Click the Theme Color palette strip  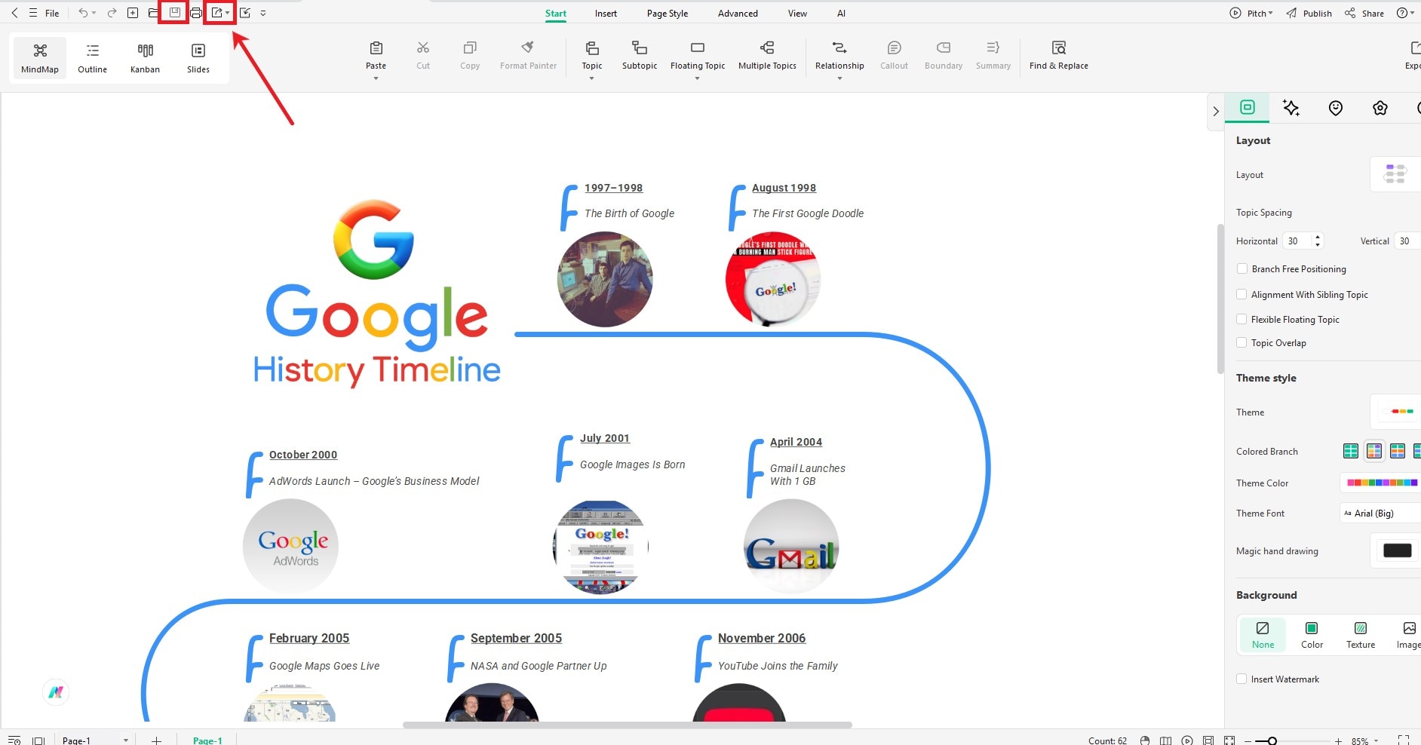click(x=1382, y=483)
